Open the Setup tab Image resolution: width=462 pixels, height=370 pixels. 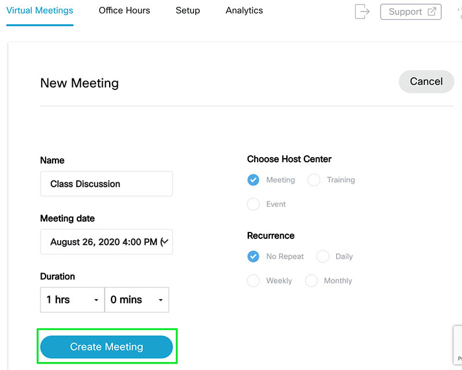point(188,10)
